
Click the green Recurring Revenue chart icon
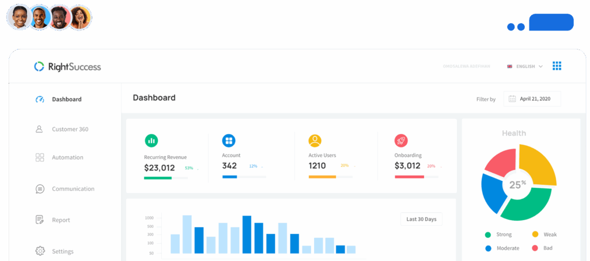(151, 140)
